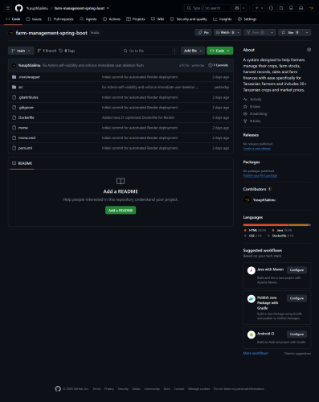The width and height of the screenshot is (319, 402).
Task: Go to GitHub homepage via Octocat logo
Action: [x=18, y=8]
